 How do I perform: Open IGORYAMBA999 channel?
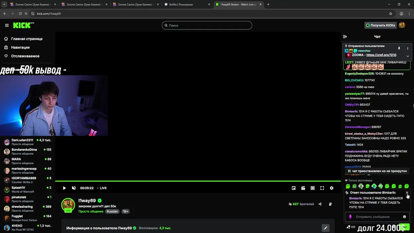tap(27, 180)
